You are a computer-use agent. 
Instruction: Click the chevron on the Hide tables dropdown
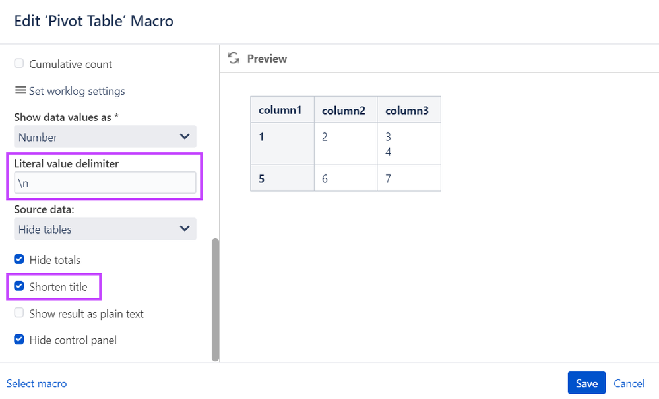185,228
